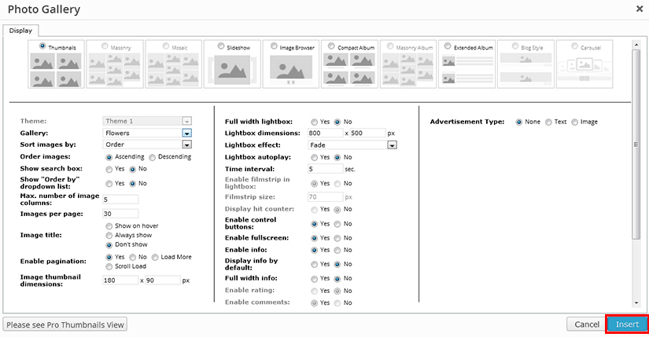Close the Photo Gallery dialog
This screenshot has width=649, height=337.
pyautogui.click(x=639, y=8)
